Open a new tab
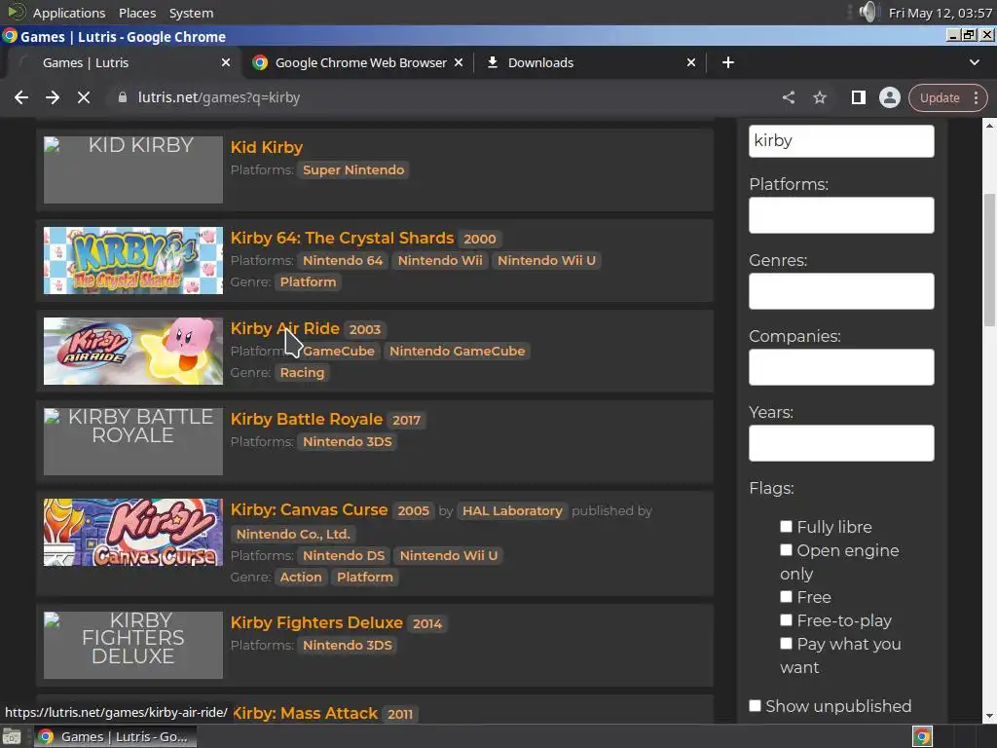The image size is (997, 748). (728, 62)
